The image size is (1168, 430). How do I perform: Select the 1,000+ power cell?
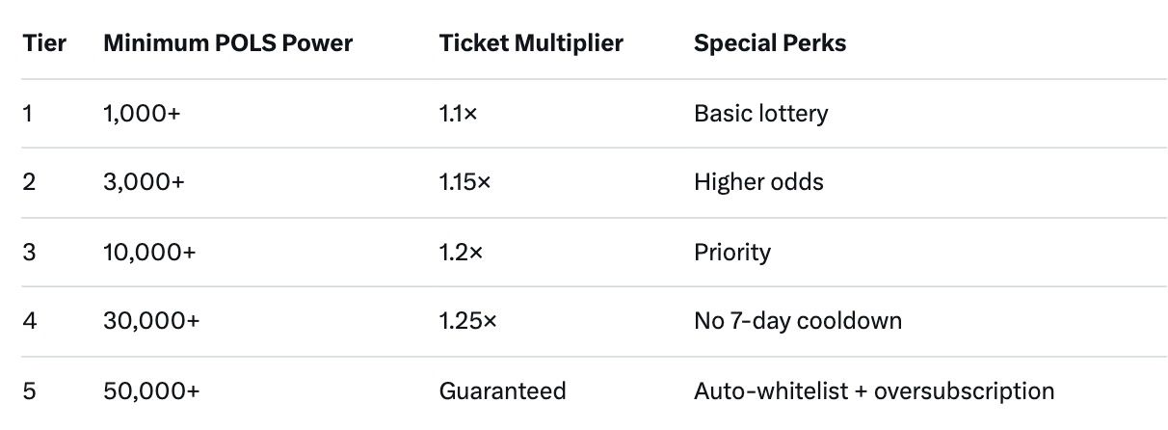pyautogui.click(x=142, y=113)
